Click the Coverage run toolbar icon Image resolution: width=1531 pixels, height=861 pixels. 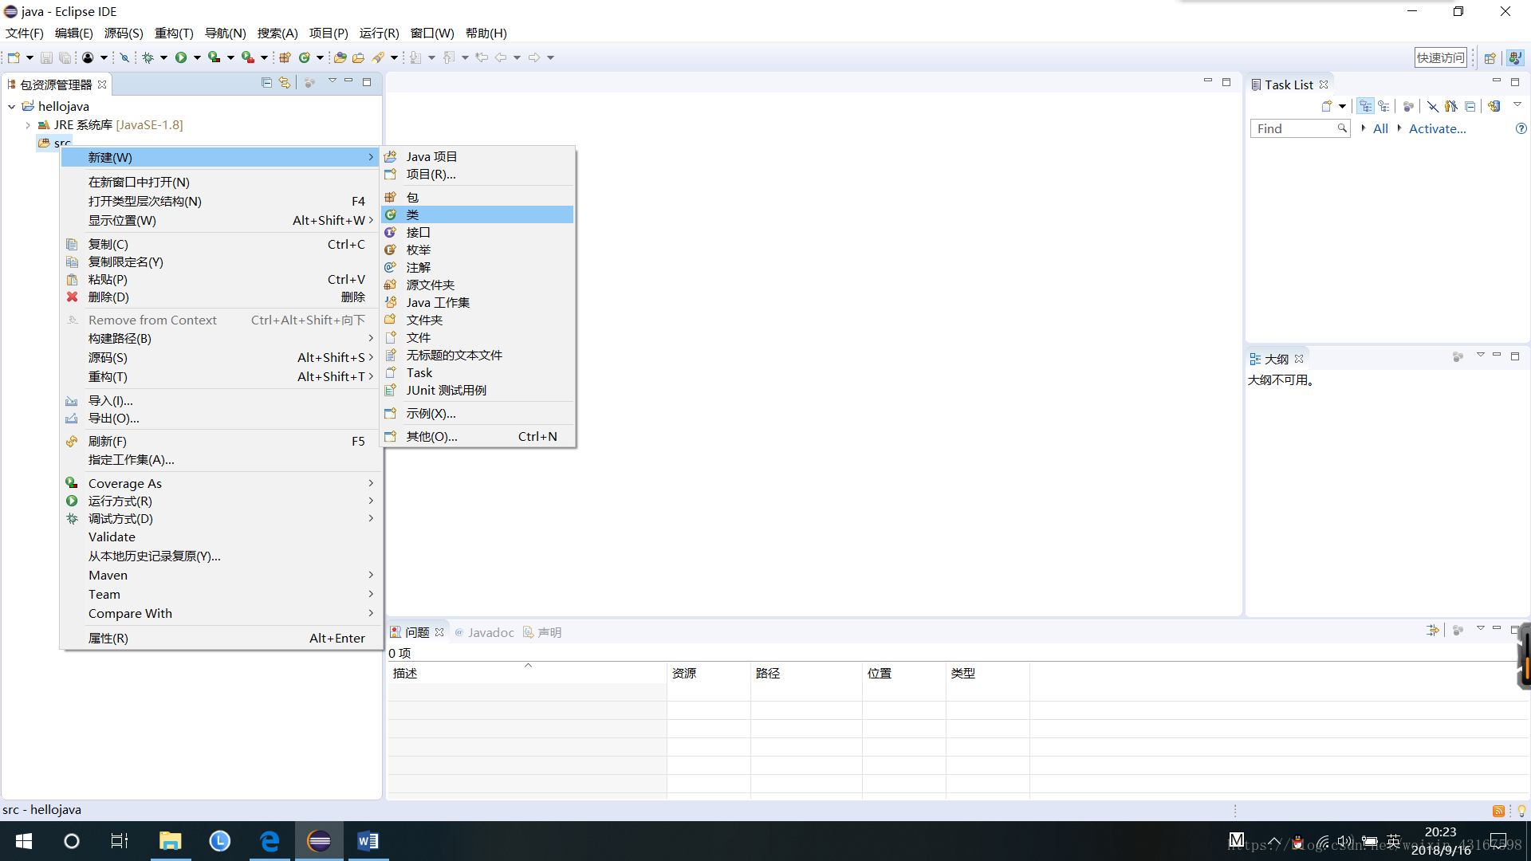[x=214, y=57]
